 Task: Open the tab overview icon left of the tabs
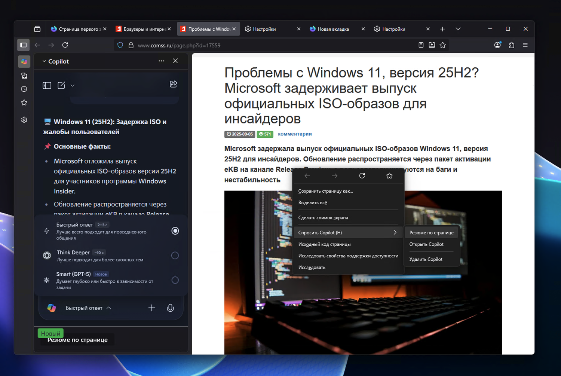point(37,29)
